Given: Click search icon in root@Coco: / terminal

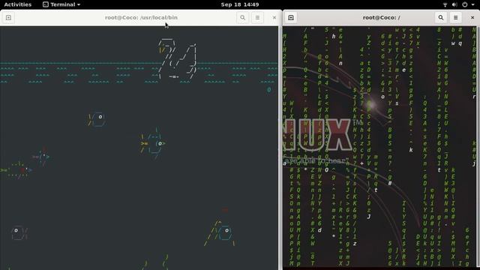Looking at the screenshot, I should click(441, 18).
